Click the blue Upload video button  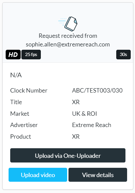(x=38, y=175)
